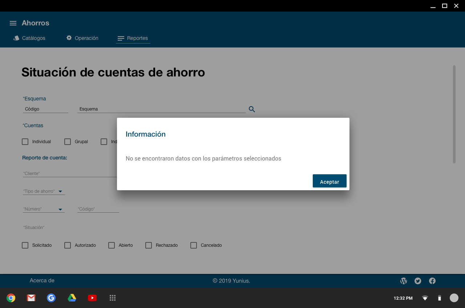Open the Catálogos menu

29,38
